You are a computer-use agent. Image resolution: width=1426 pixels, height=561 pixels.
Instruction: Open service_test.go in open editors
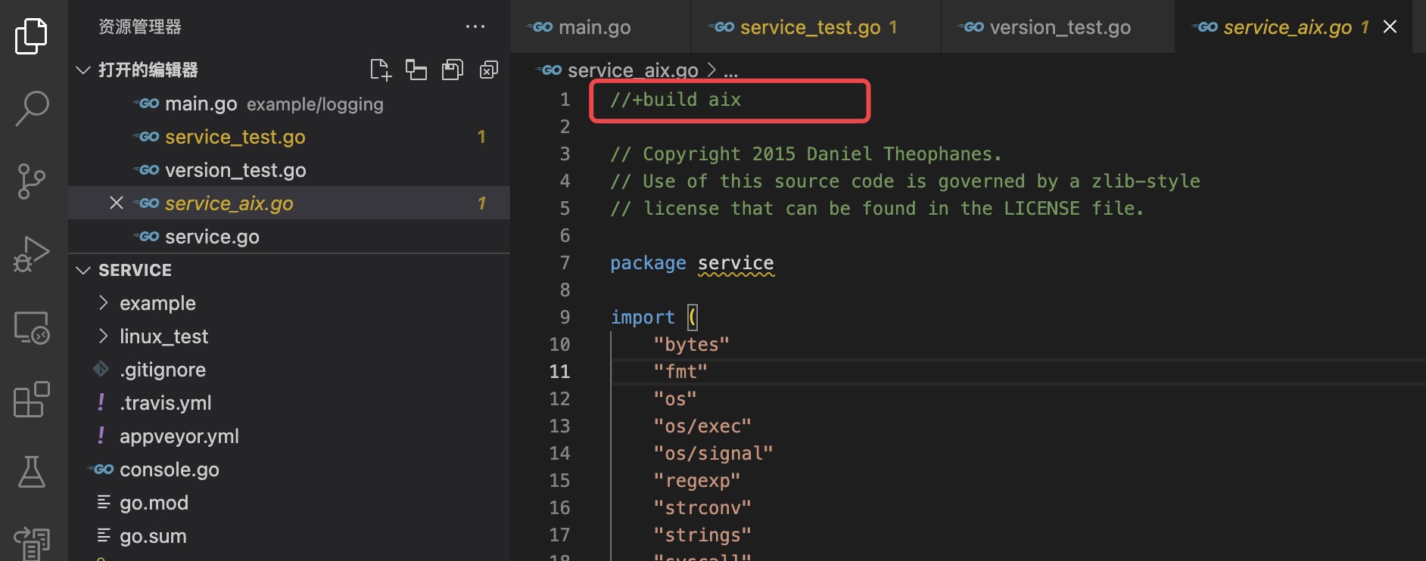[289, 137]
